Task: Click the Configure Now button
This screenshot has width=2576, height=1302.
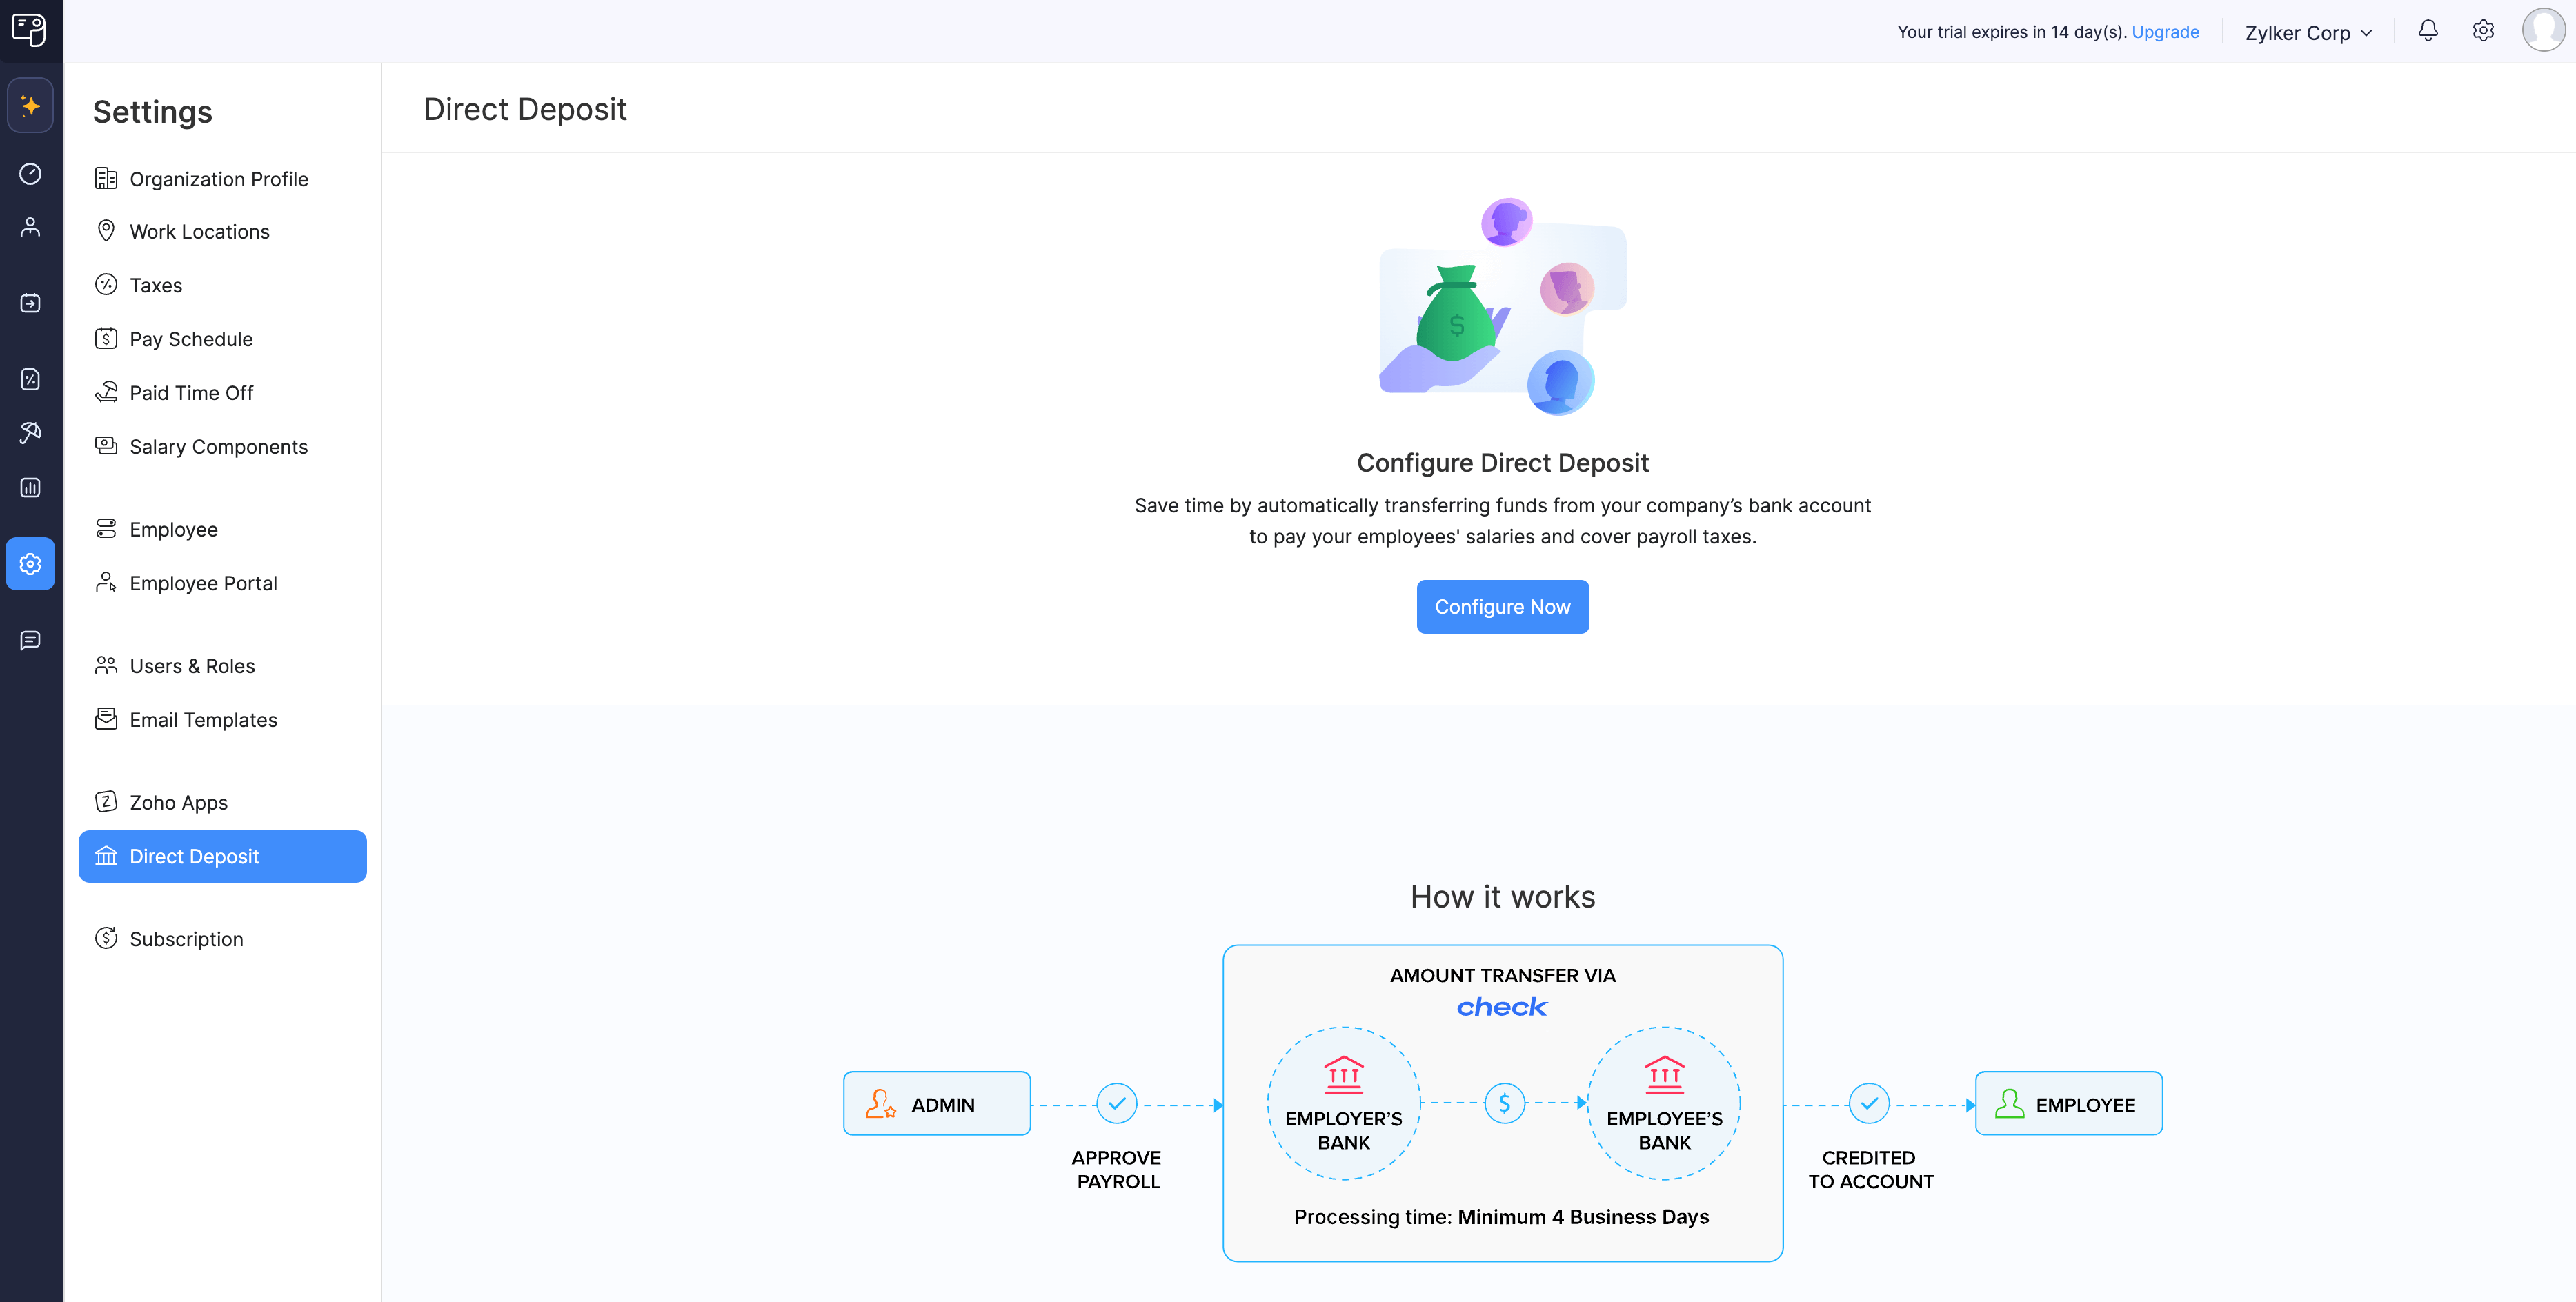Action: tap(1502, 606)
